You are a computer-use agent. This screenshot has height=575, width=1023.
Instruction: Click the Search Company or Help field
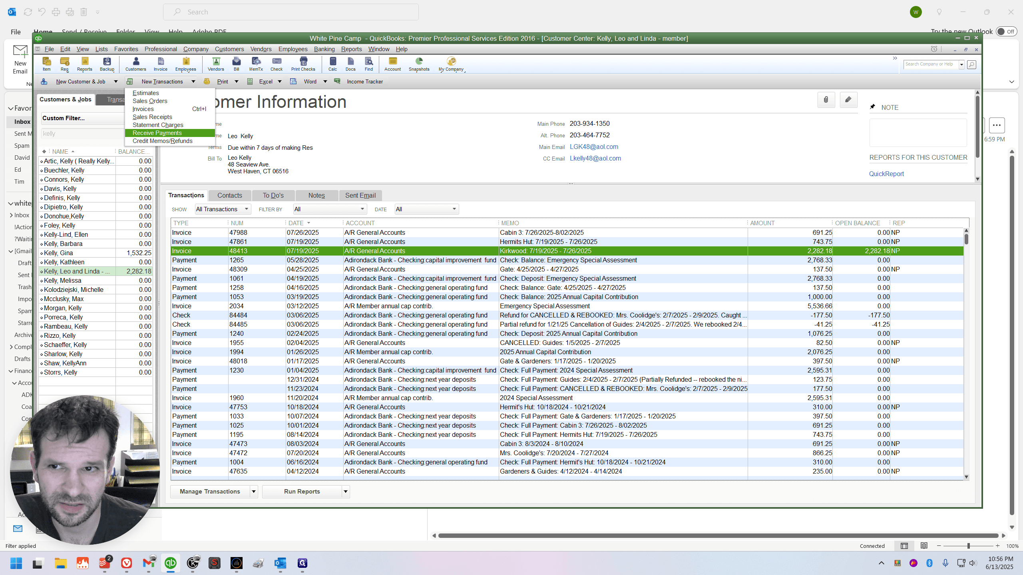point(931,64)
